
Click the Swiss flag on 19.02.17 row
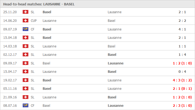25,80
